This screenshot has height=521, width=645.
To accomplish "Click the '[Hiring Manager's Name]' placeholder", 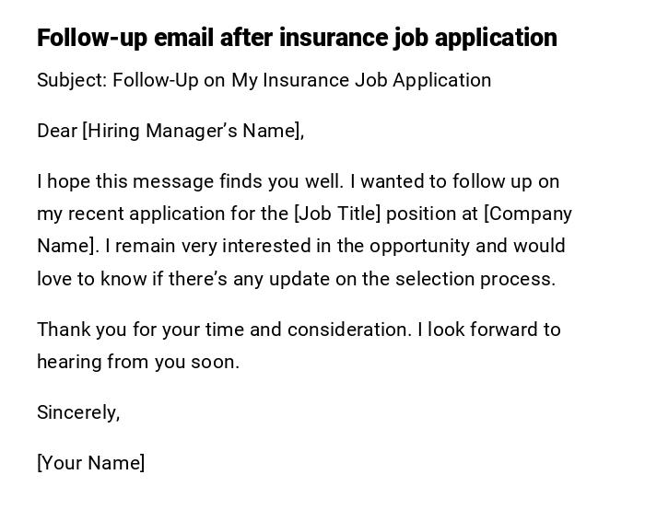I will point(193,131).
